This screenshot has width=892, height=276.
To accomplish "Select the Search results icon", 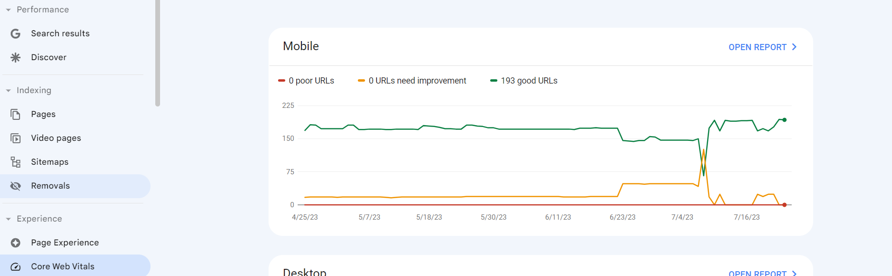I will coord(16,33).
